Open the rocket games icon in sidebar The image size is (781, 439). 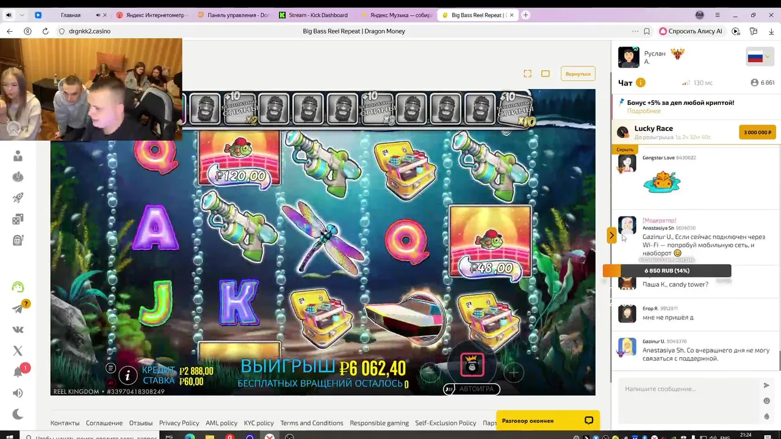[18, 198]
